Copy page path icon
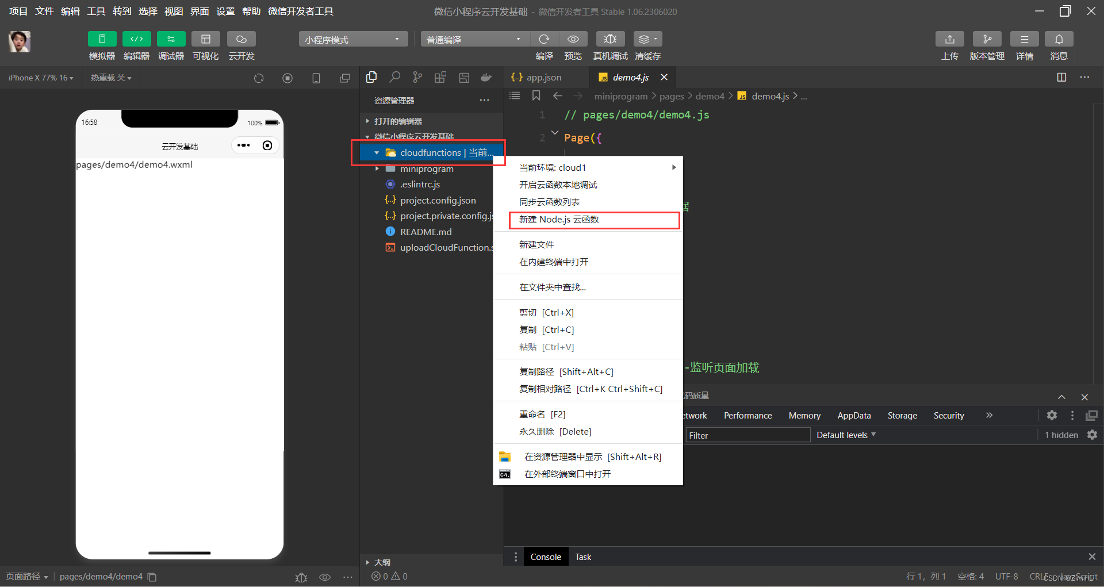1104x587 pixels. tap(152, 577)
